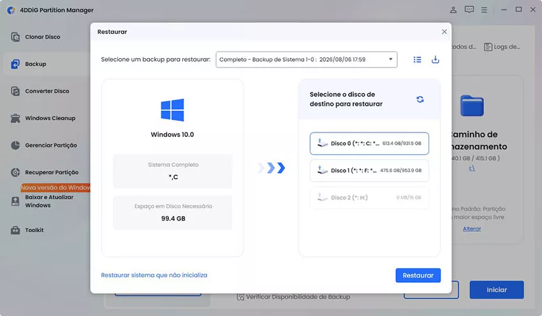Click Verificar Disponibilidade de Backup
The height and width of the screenshot is (316, 542).
tap(293, 297)
